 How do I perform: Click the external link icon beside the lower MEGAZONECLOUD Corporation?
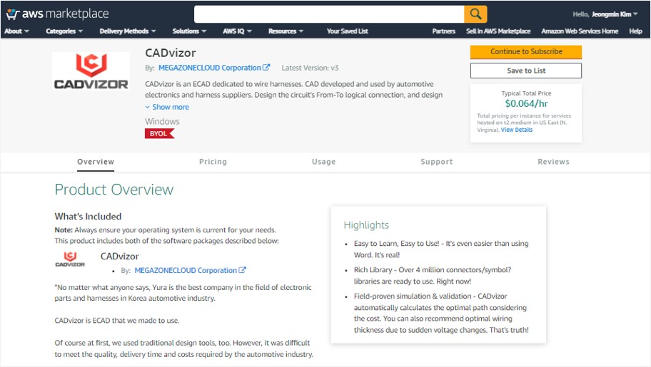pos(243,270)
